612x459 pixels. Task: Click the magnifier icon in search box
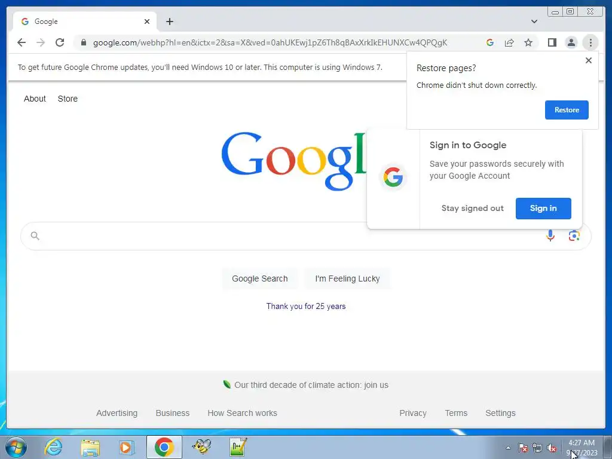pos(35,235)
